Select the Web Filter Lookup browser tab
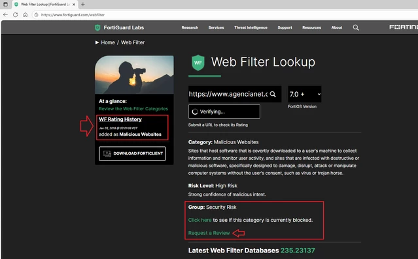Viewport: 418px width, 259px height. [45, 5]
